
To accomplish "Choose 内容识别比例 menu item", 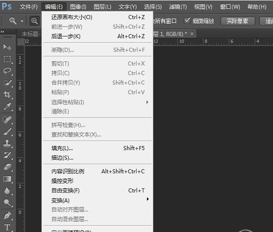I will pos(97,171).
